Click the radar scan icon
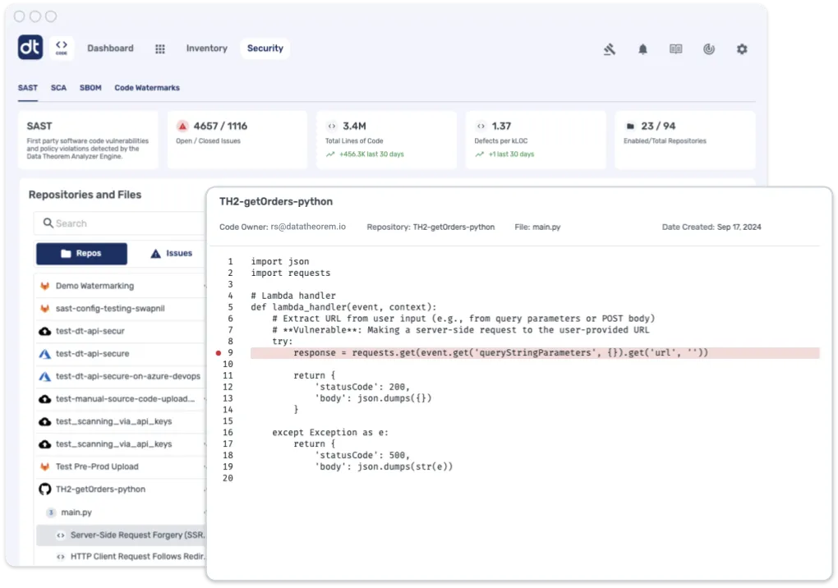The image size is (838, 588). 709,49
